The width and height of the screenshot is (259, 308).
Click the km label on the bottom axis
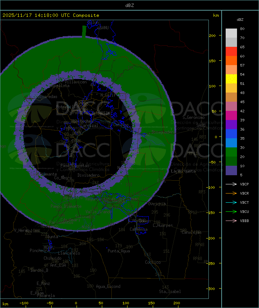[5, 304]
